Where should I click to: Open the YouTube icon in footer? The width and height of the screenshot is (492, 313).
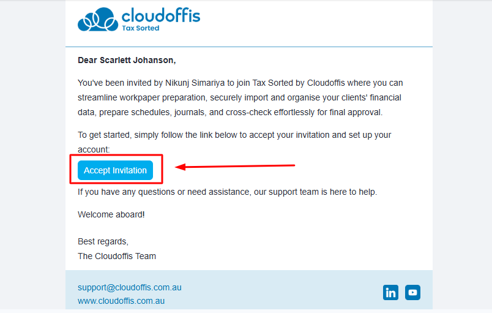pyautogui.click(x=412, y=292)
